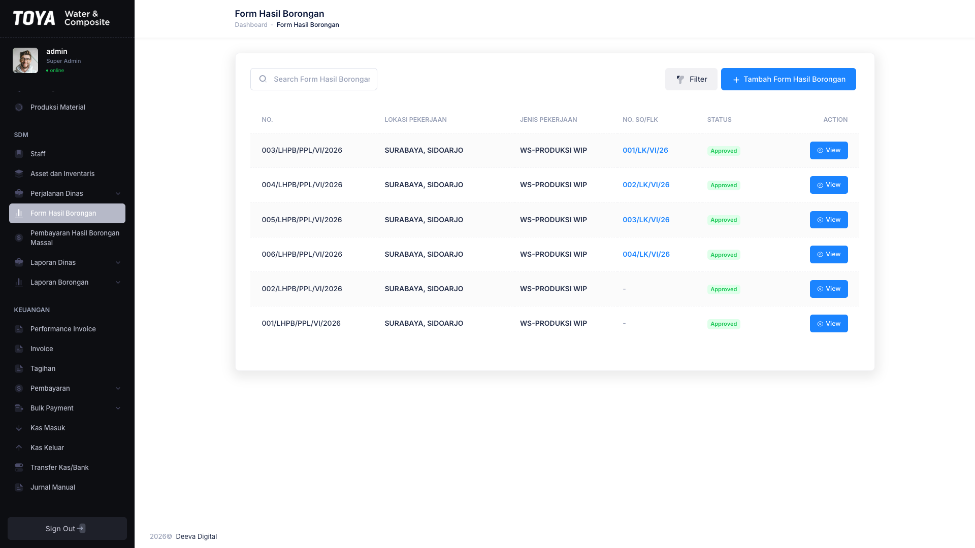Open the Jurnal Manual page
The image size is (975, 548).
[67, 487]
